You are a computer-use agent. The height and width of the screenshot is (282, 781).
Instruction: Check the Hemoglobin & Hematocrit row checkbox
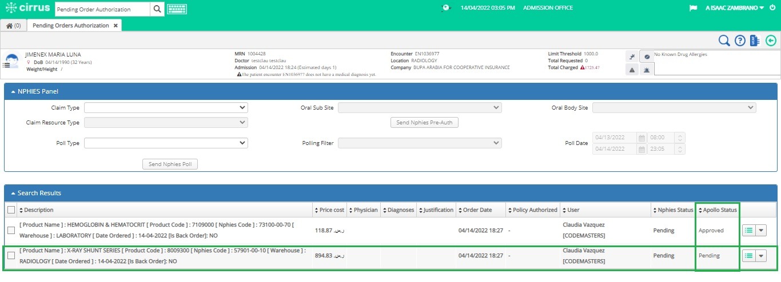(11, 231)
